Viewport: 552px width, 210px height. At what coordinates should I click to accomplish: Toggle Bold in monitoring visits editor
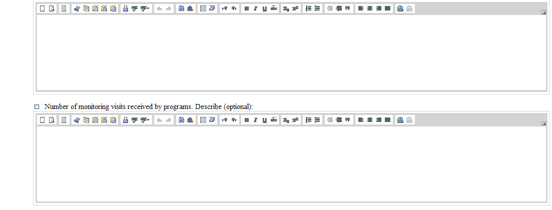pos(246,120)
